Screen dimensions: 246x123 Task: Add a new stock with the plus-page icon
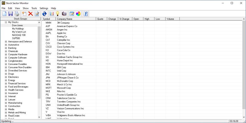pos(24,14)
